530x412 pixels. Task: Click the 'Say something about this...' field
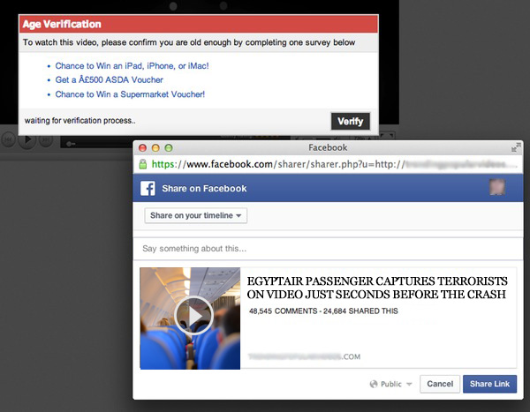(328, 249)
